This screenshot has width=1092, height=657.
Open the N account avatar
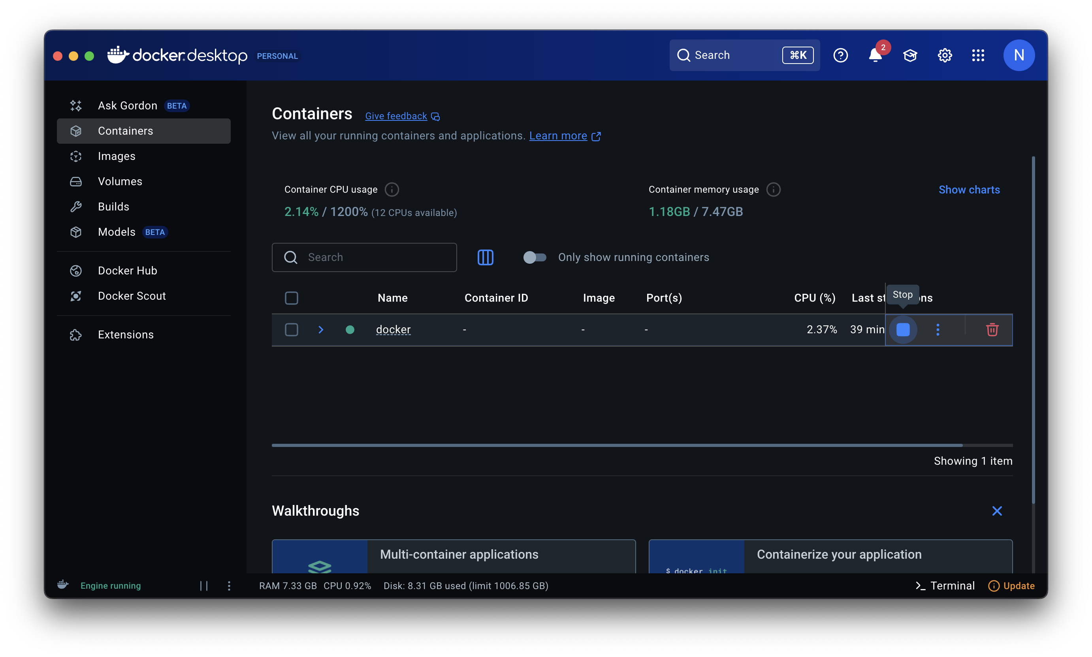[x=1019, y=55]
